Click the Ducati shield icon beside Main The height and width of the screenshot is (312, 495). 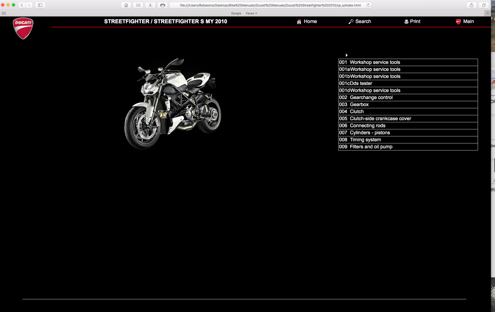coord(458,22)
